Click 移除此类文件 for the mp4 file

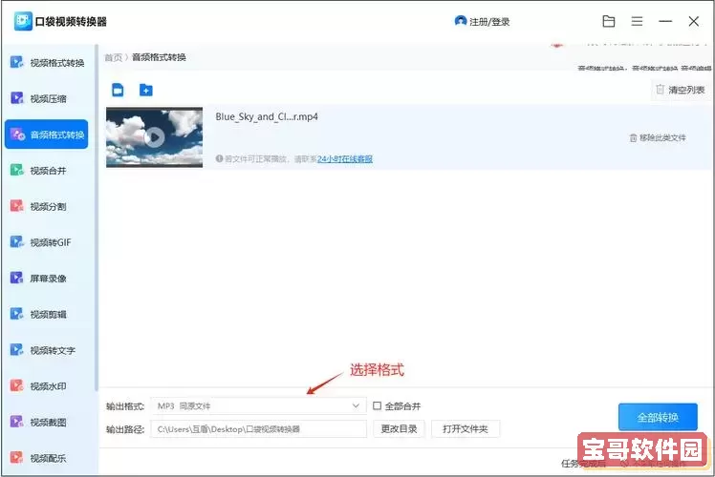tap(658, 138)
